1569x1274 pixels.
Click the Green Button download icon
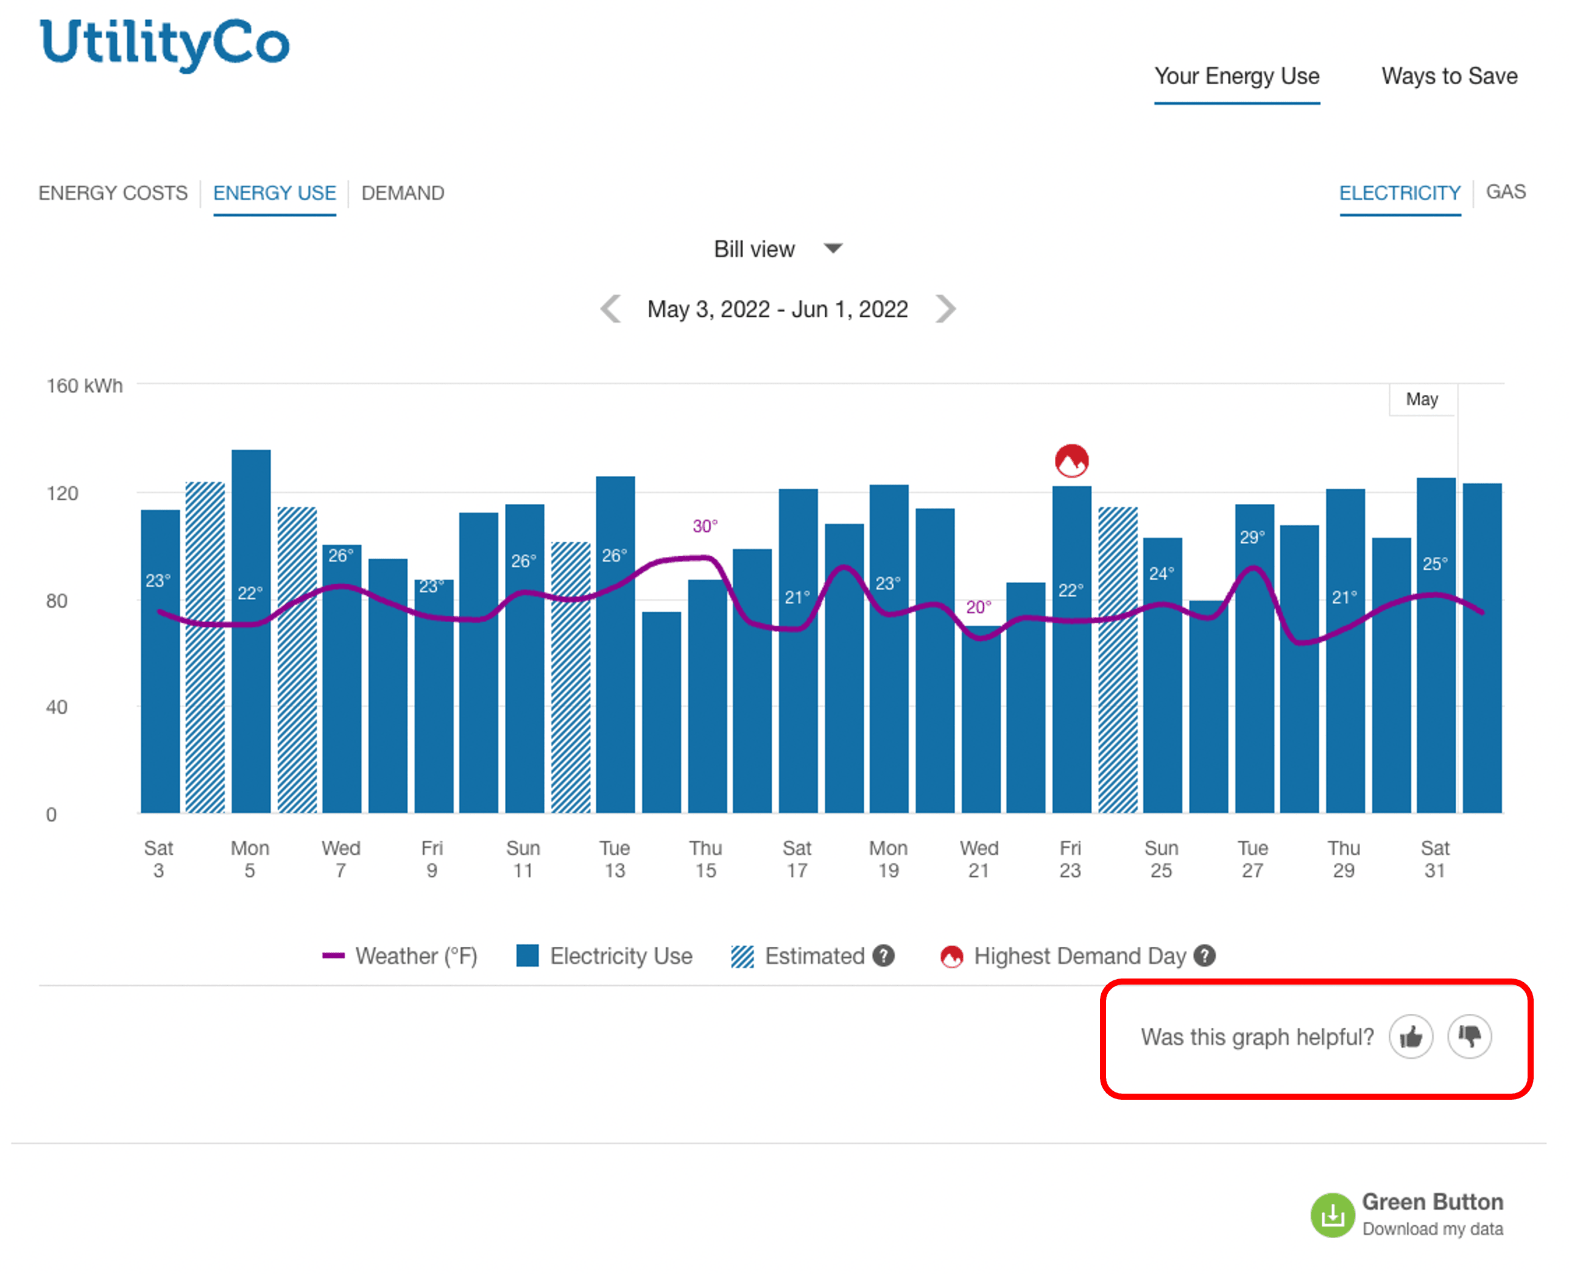point(1333,1214)
